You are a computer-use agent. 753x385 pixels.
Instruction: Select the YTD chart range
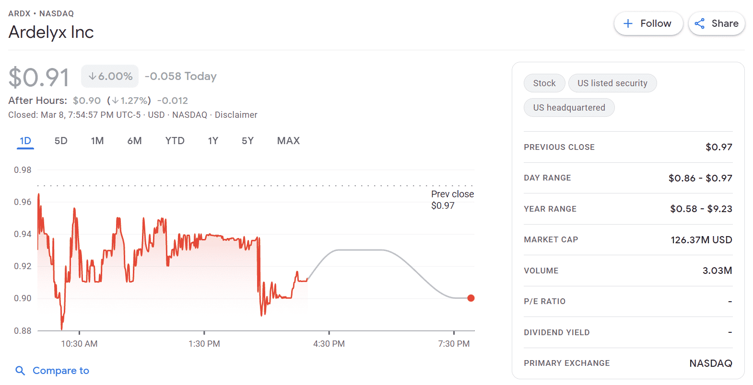click(x=175, y=141)
